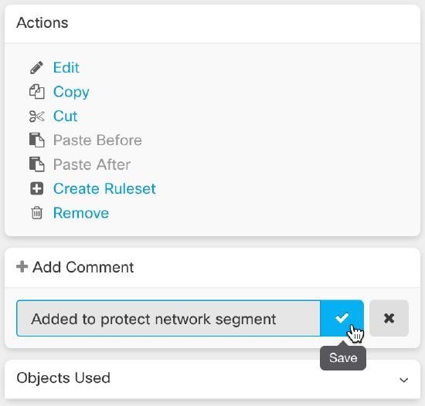
Task: Click the pencil Edit icon
Action: click(x=36, y=67)
